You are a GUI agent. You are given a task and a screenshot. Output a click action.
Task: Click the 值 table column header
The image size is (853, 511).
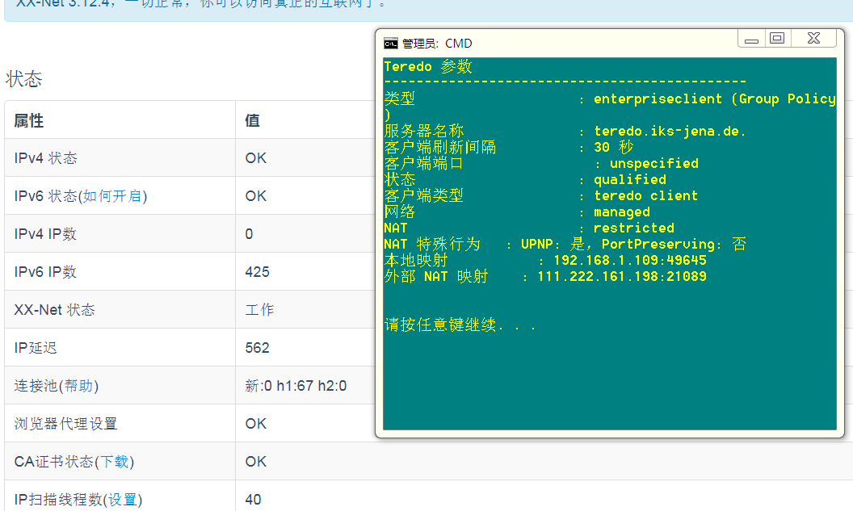coord(250,120)
